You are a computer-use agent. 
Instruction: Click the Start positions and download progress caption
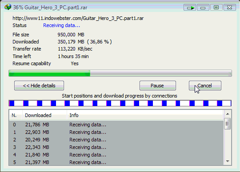pos(120,96)
